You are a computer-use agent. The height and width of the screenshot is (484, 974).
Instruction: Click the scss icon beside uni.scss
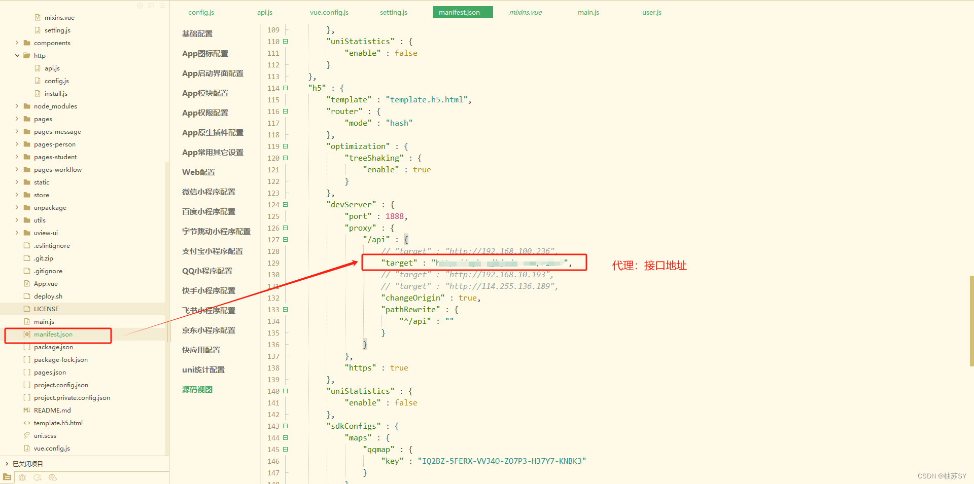pyautogui.click(x=27, y=435)
